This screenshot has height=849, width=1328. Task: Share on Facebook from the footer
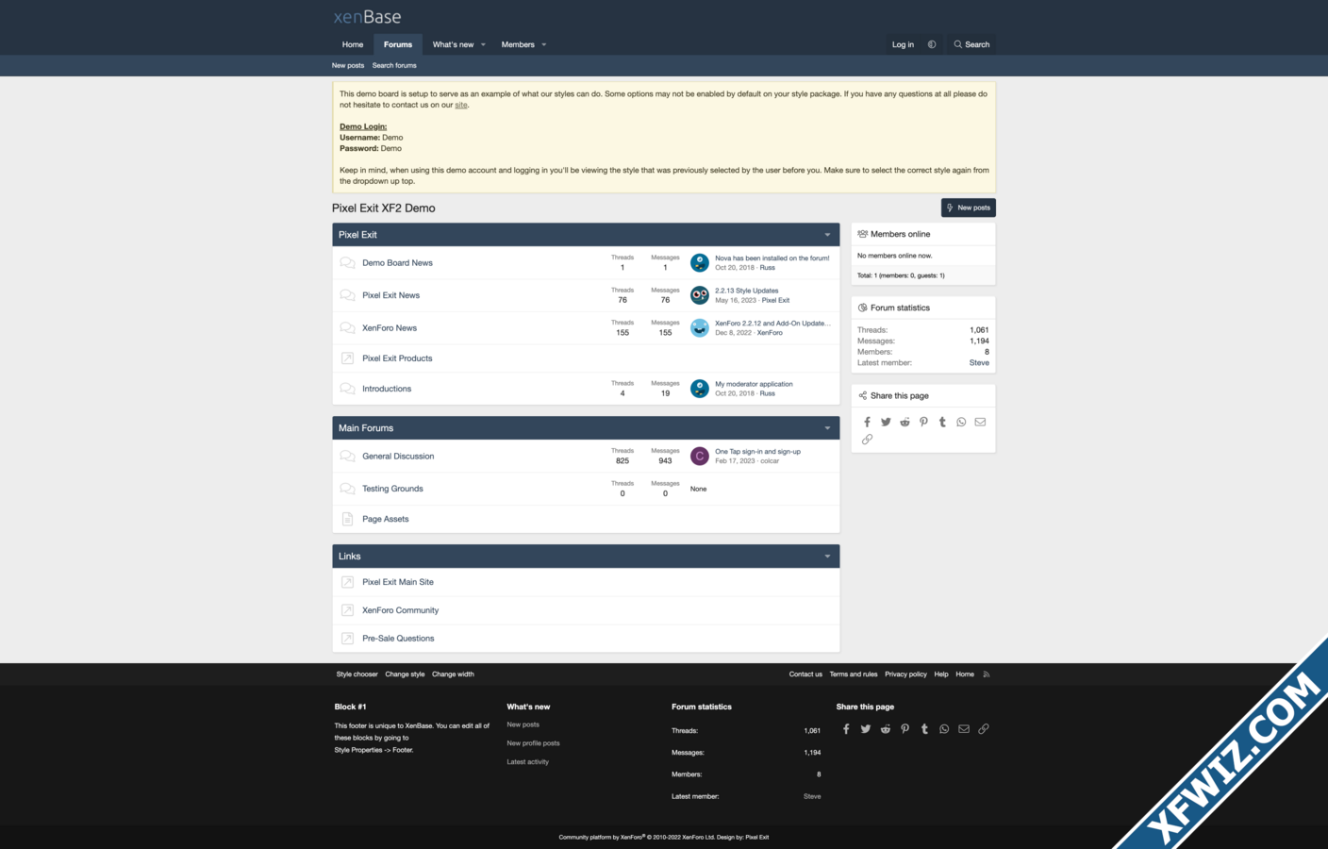click(846, 729)
